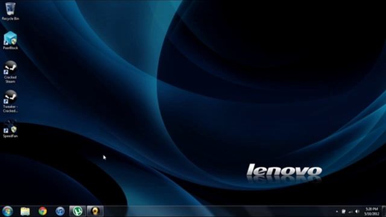Open the clock showing 5:20 PM
This screenshot has height=217, width=386.
coord(372,212)
